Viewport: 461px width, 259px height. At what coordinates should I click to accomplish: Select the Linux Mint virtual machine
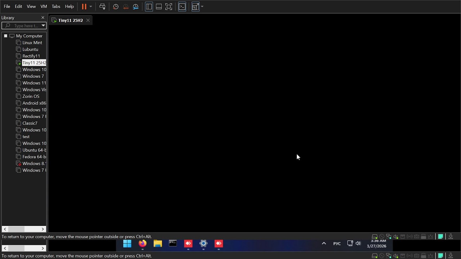(x=32, y=42)
